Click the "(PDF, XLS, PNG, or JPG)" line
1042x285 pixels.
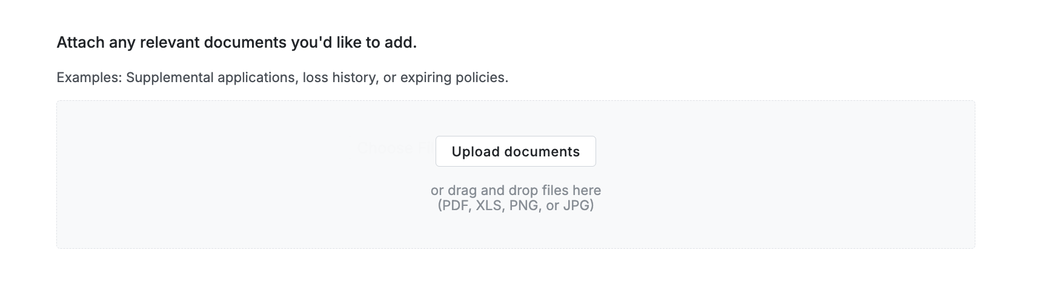[516, 205]
